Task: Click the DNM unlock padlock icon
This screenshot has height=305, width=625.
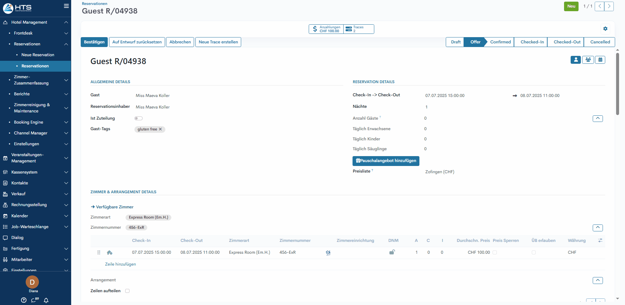Action: (392, 252)
